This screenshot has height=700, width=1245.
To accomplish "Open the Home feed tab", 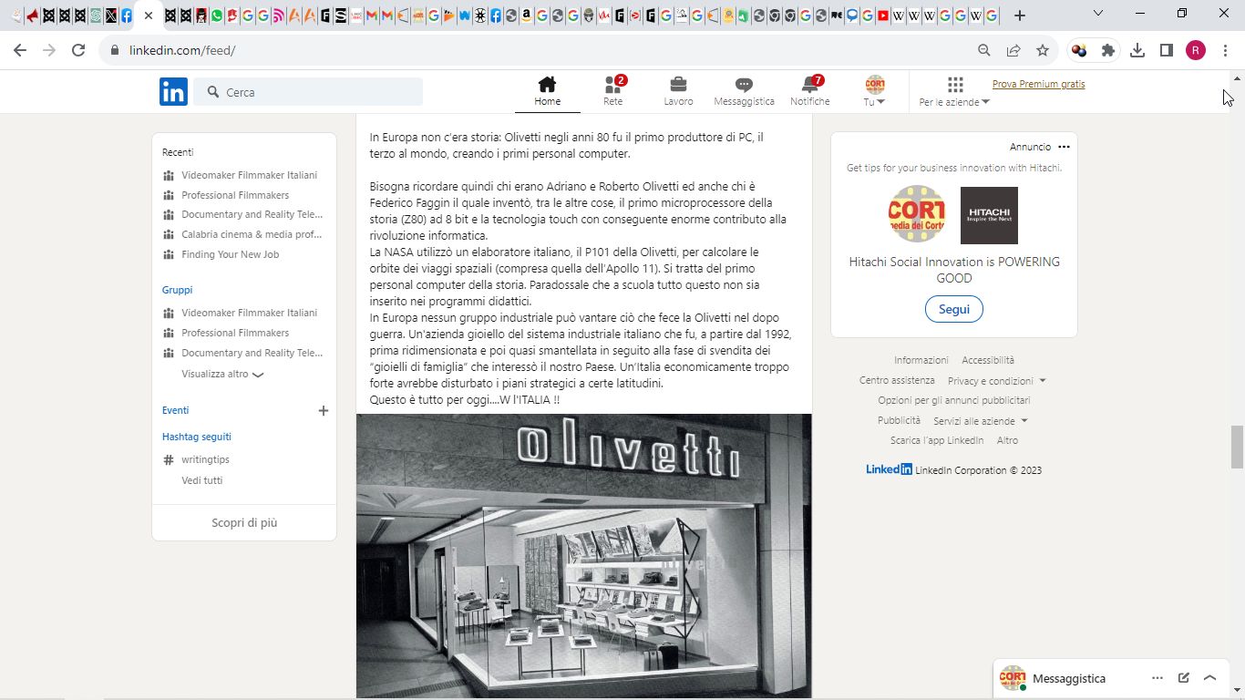I will (x=547, y=91).
